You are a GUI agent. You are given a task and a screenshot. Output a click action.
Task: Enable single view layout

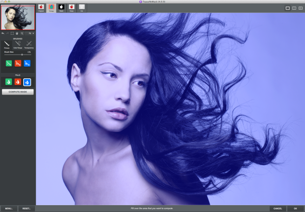(x=288, y=8)
